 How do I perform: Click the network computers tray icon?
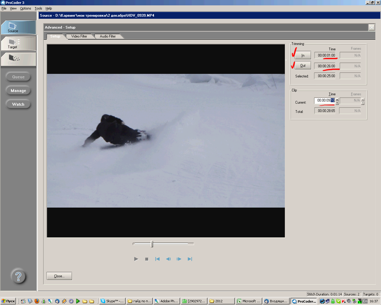(x=327, y=301)
